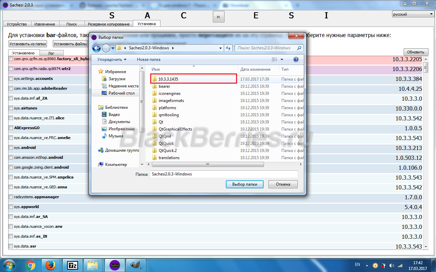
Task: Open the Лог tab
Action: [51, 53]
